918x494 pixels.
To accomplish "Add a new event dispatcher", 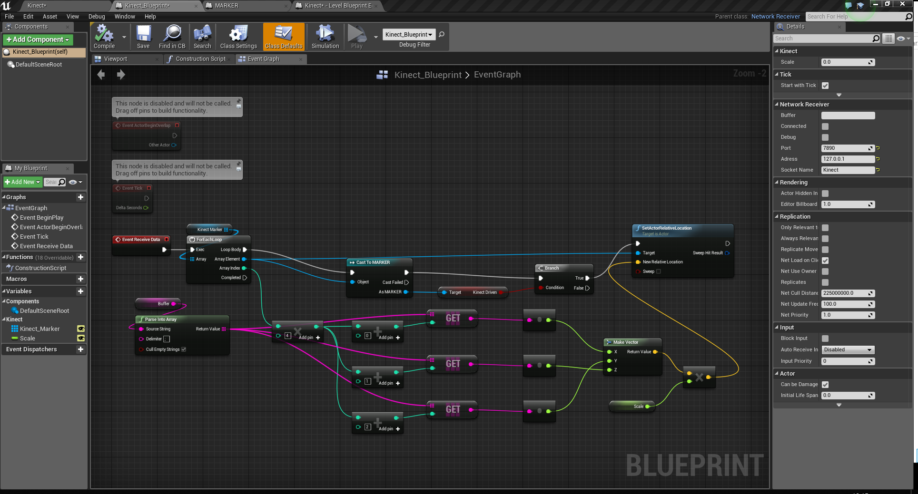I will click(80, 349).
